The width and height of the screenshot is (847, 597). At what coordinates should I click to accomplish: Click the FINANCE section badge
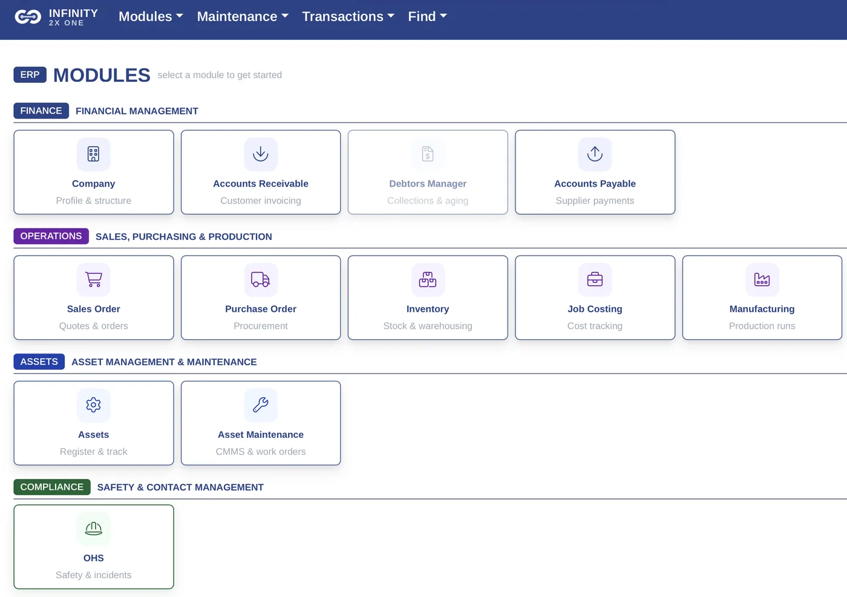click(41, 111)
